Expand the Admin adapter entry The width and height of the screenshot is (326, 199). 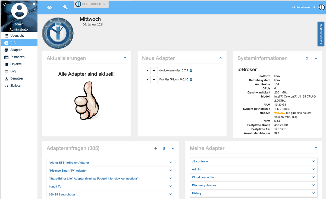point(253,169)
